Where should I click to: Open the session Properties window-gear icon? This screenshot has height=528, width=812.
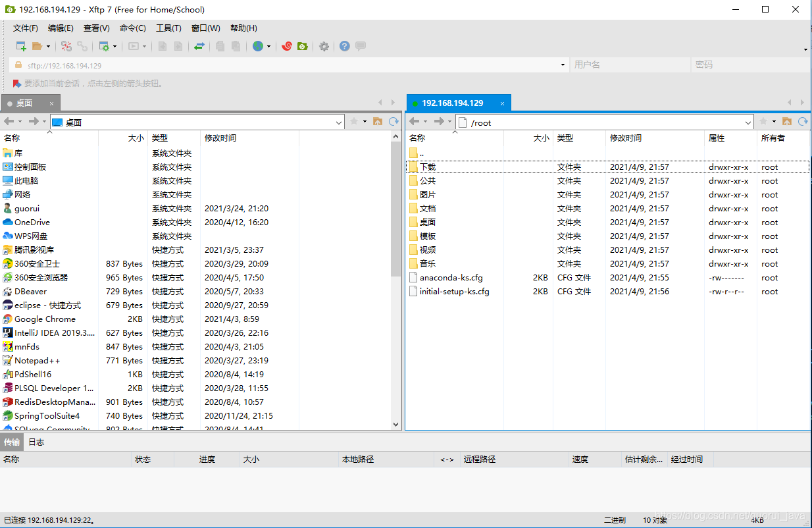104,46
